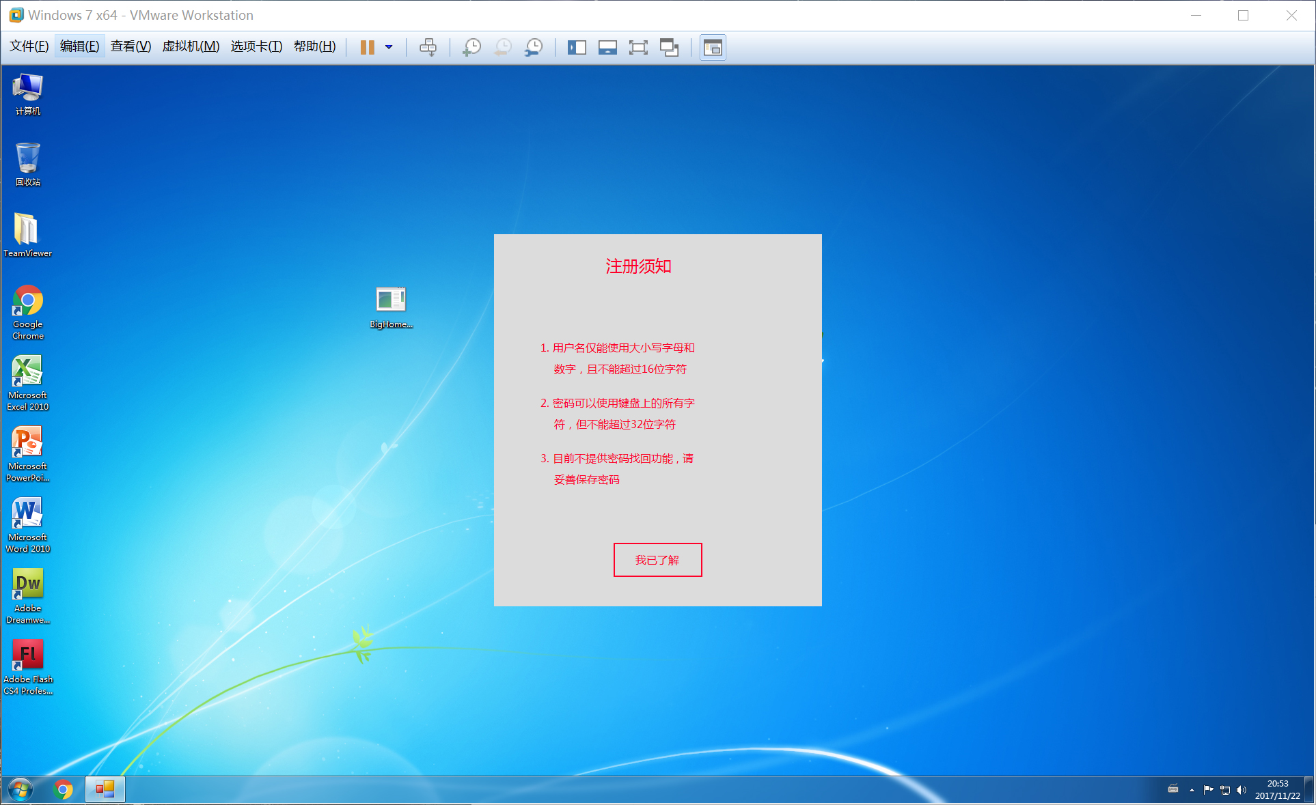
Task: Select the Microsoft Excel 2010 shortcut
Action: (x=28, y=383)
